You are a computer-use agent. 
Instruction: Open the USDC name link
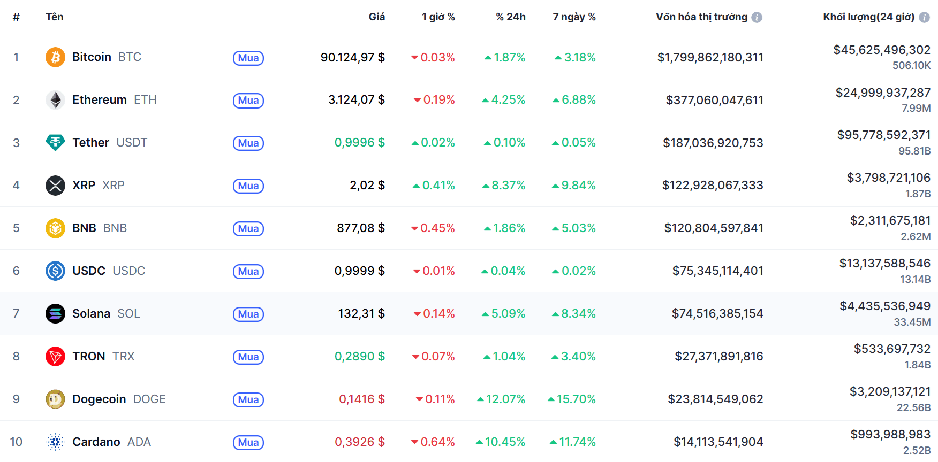pos(109,271)
